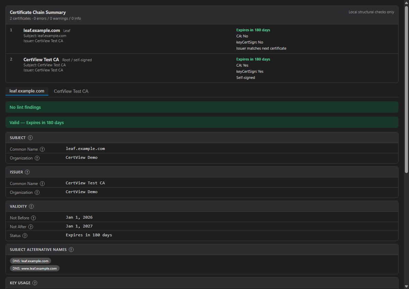The width and height of the screenshot is (409, 289).
Task: Open help icon beside SUBJECT heading
Action: pos(30,138)
